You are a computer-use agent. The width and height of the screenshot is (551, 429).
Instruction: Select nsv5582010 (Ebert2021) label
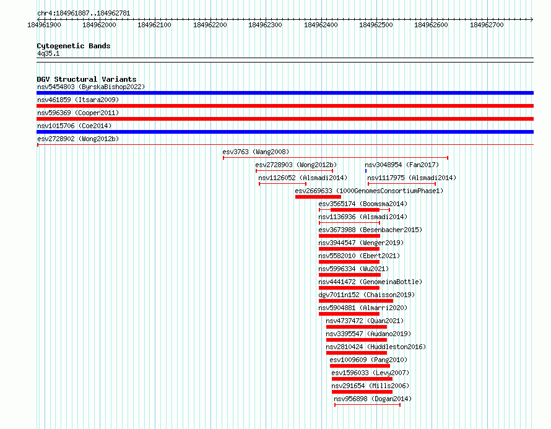tap(359, 256)
